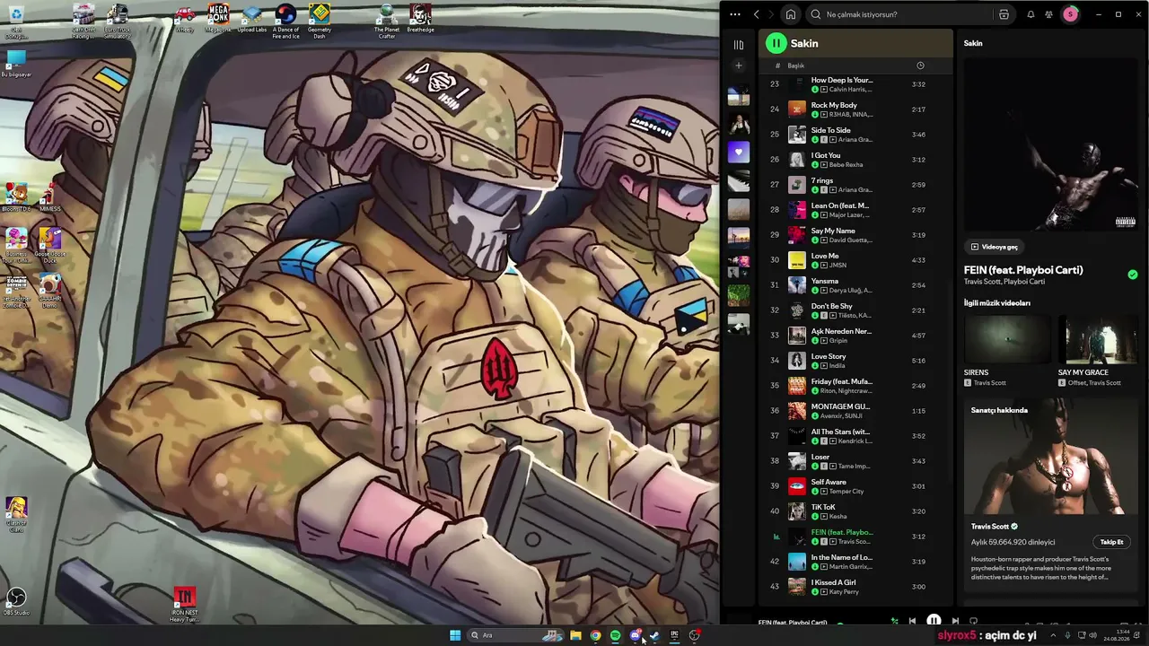Click "Videoya geç" button

point(995,247)
